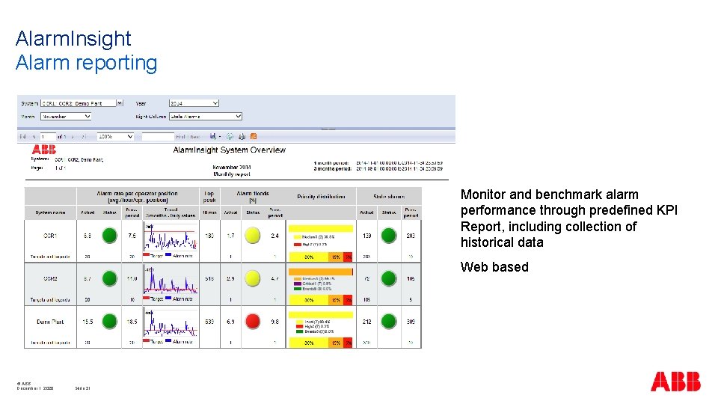
Task: Click CCR1 alarm rate green status light
Action: (109, 236)
